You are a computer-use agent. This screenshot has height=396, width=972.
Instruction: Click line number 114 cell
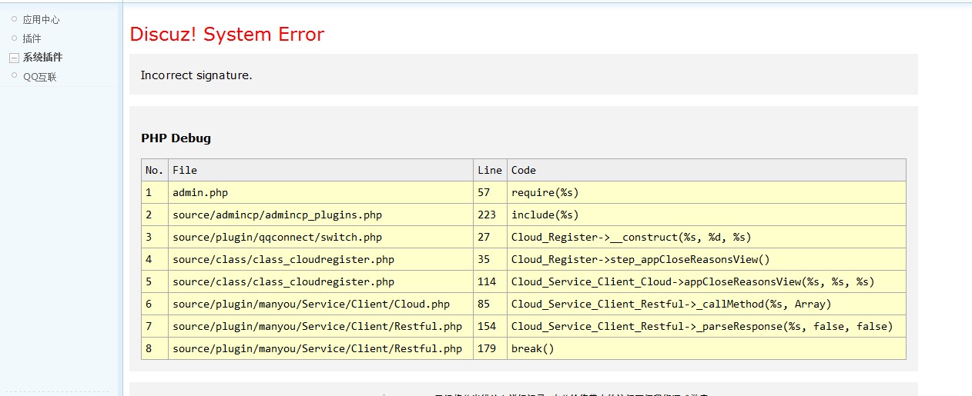(490, 281)
